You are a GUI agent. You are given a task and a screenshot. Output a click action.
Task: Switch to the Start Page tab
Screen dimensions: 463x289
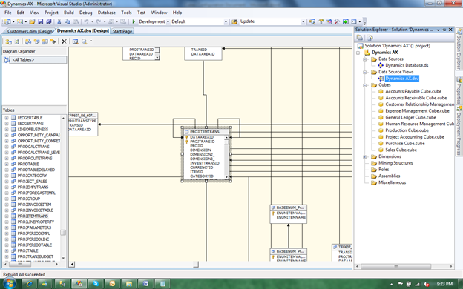click(122, 31)
